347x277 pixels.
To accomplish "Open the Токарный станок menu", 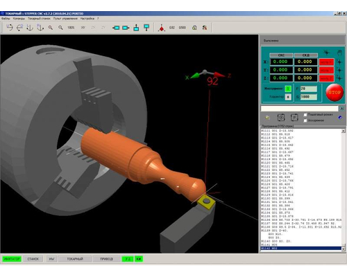I will point(39,19).
